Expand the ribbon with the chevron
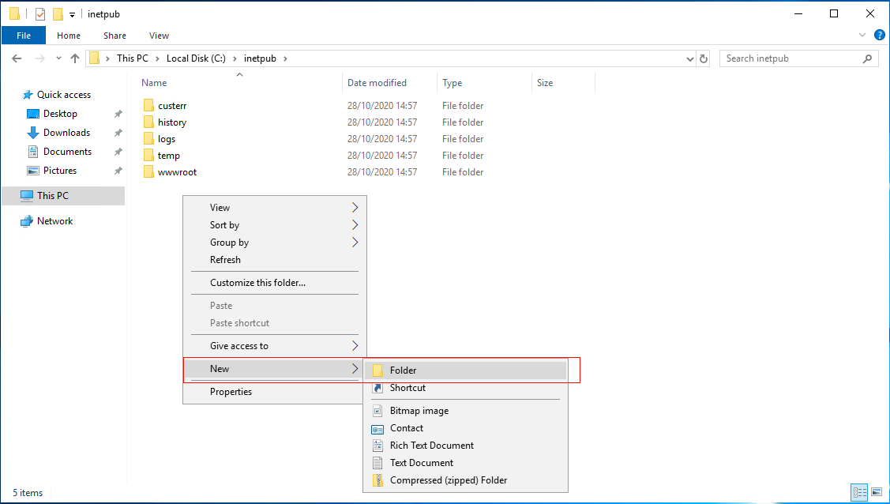 click(x=862, y=36)
